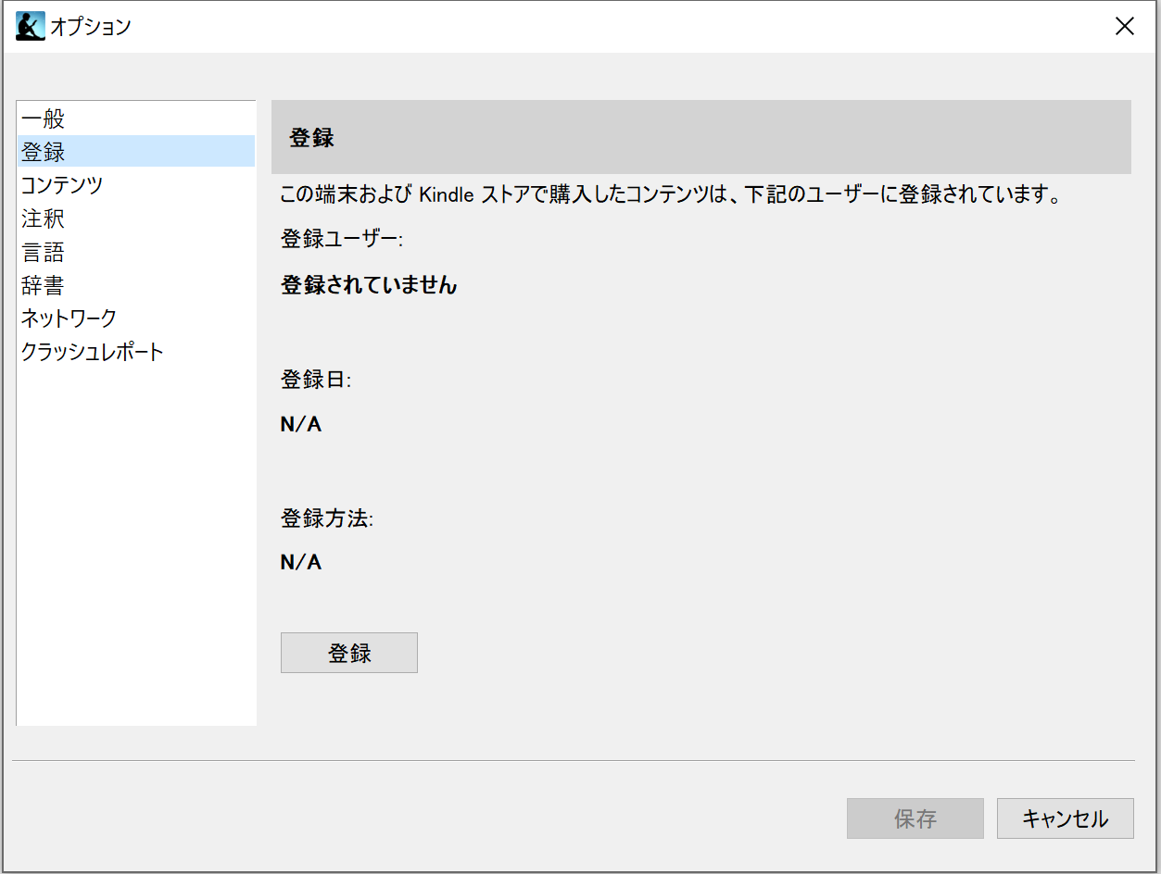Click the Kindle ストア description sentence
The height and width of the screenshot is (874, 1161).
670,195
